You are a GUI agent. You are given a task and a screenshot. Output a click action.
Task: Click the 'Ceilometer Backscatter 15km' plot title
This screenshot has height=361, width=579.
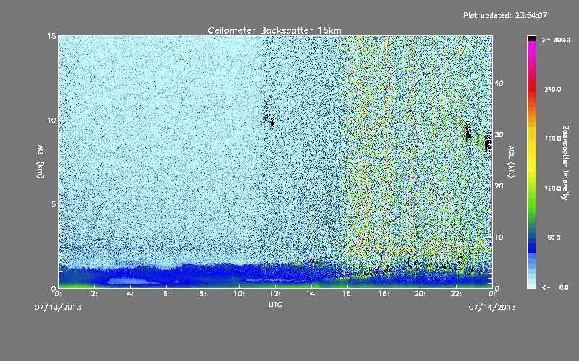274,30
